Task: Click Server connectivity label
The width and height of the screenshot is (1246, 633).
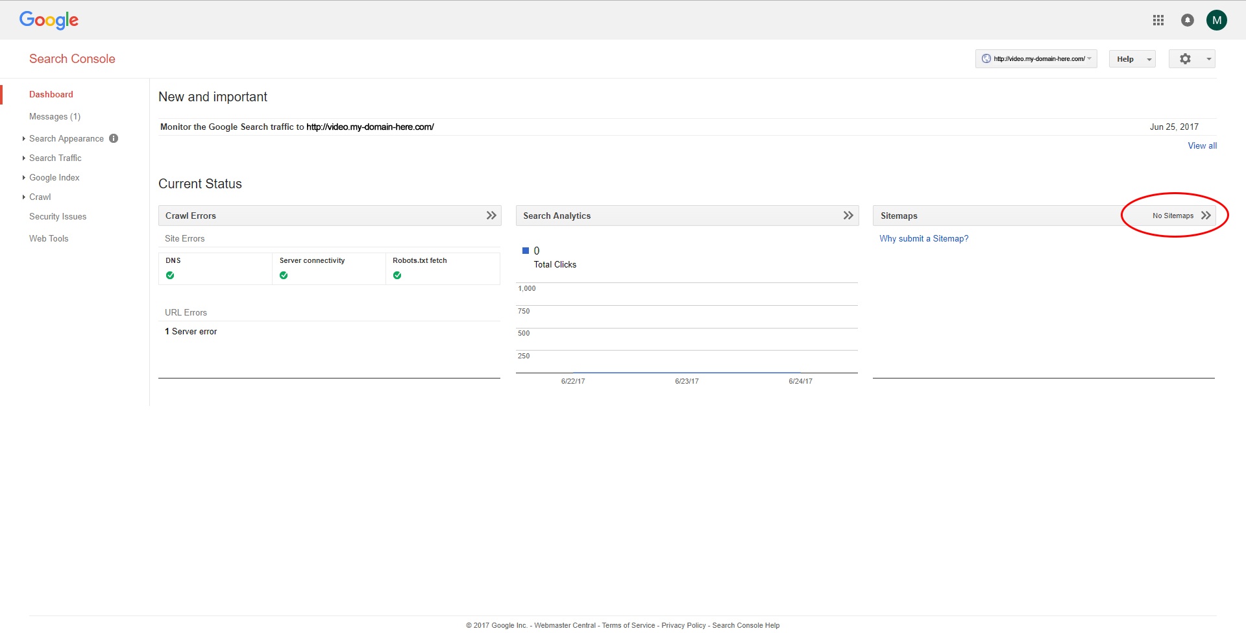Action: (312, 260)
